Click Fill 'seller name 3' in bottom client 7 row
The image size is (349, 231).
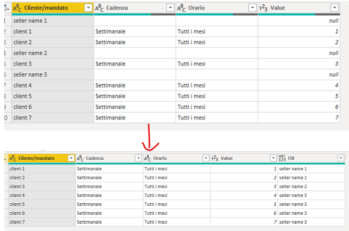coord(311,222)
